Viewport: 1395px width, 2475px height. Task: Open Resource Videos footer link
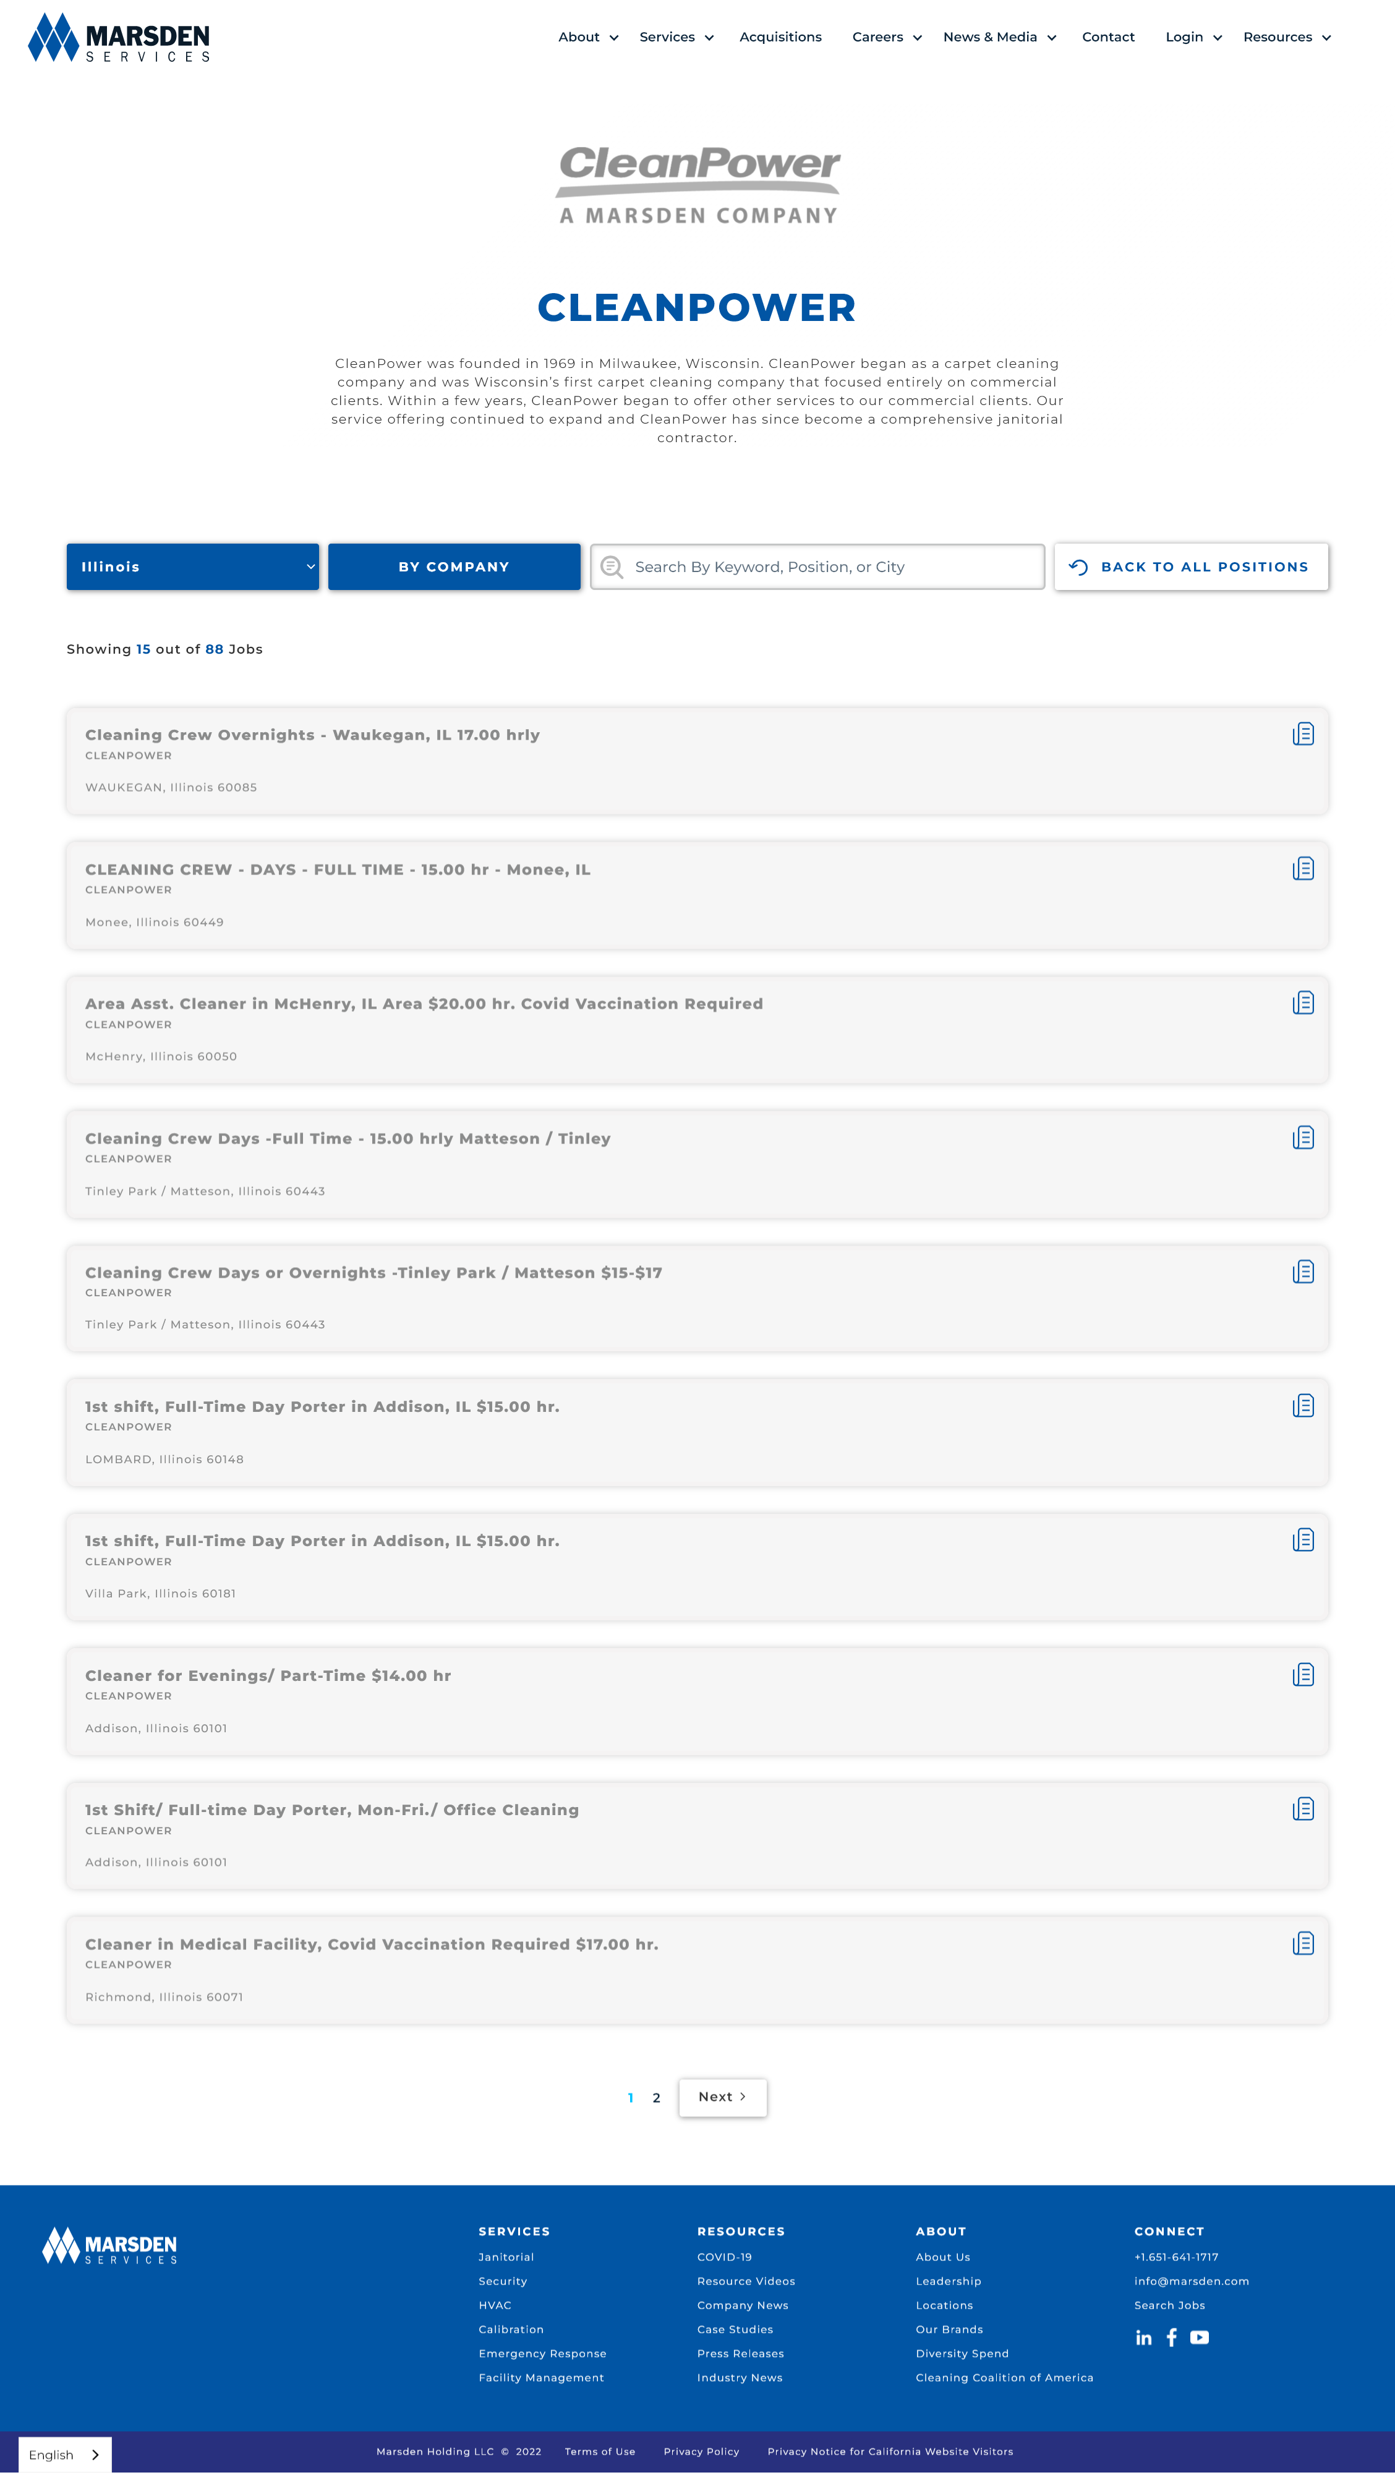pyautogui.click(x=746, y=2281)
